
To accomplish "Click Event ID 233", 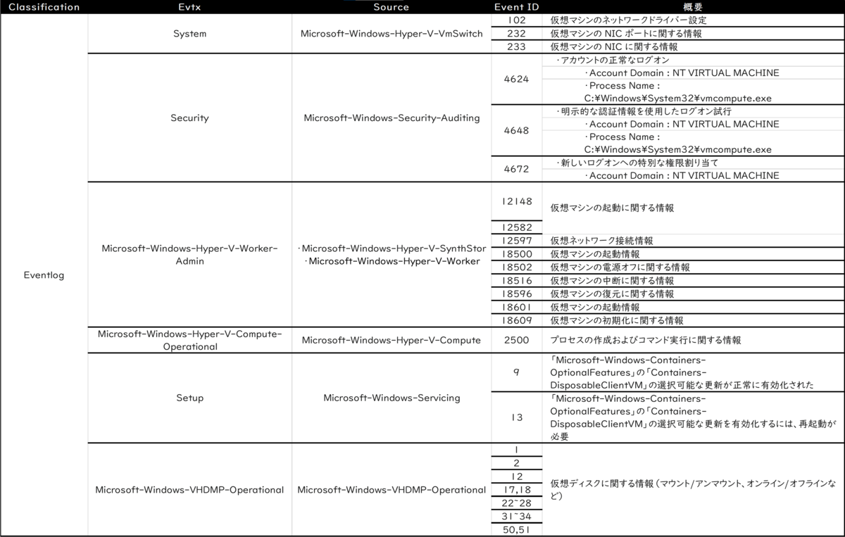I will (x=518, y=46).
